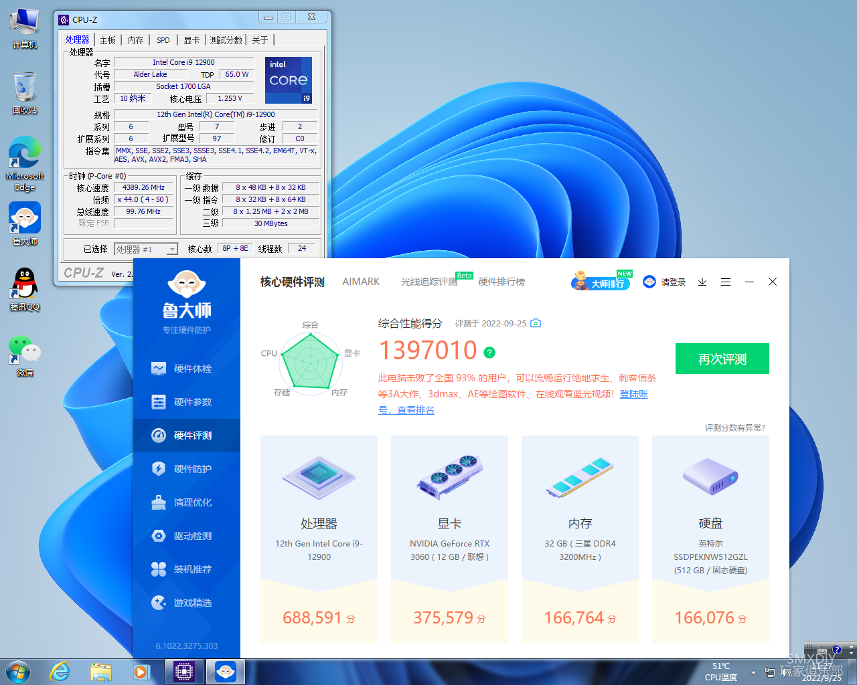Open media player from taskbar
This screenshot has height=685, width=857.
[141, 672]
